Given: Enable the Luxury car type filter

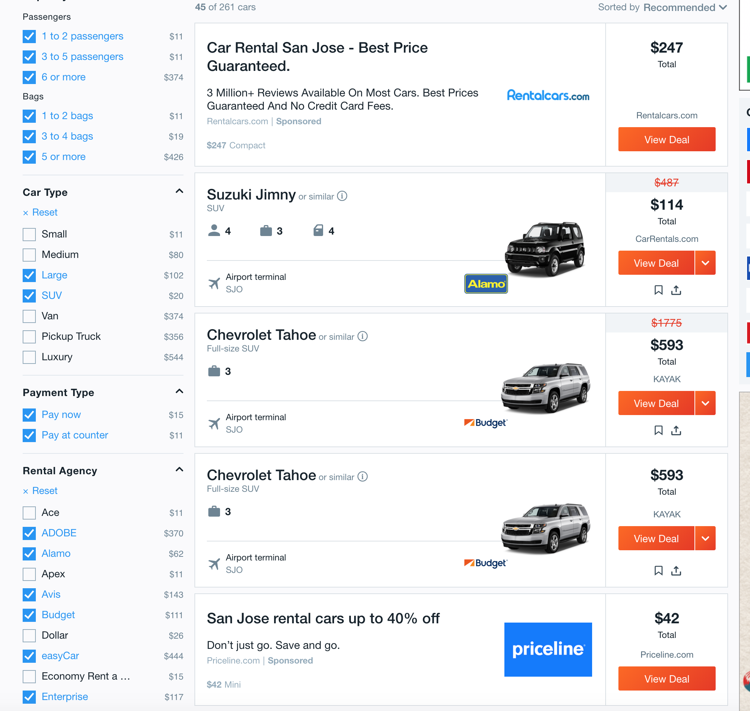Looking at the screenshot, I should pyautogui.click(x=29, y=357).
